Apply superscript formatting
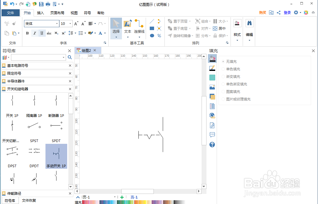 click(x=63, y=33)
